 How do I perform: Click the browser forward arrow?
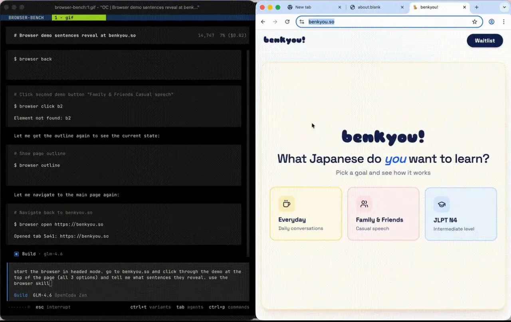(x=275, y=22)
